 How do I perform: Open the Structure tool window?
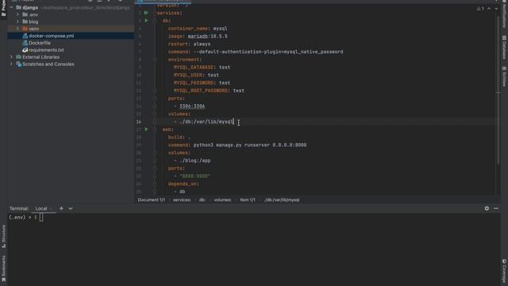pyautogui.click(x=3, y=237)
